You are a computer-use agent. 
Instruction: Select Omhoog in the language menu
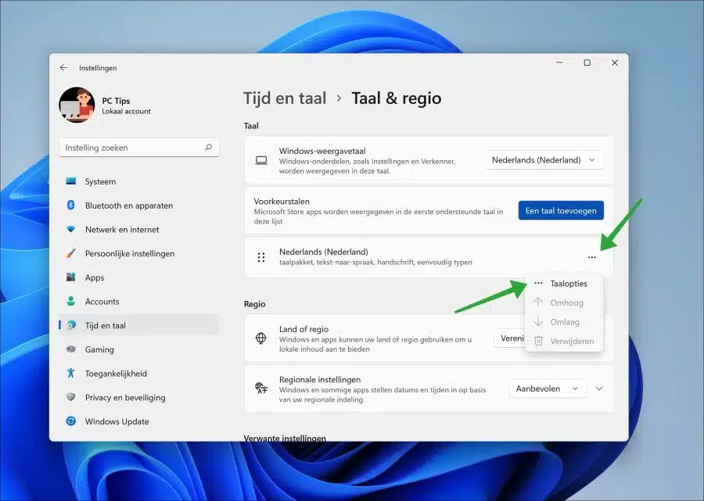click(x=563, y=302)
